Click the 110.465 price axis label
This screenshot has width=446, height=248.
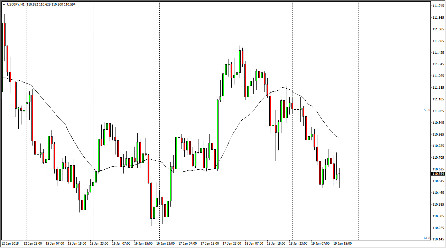[438, 193]
